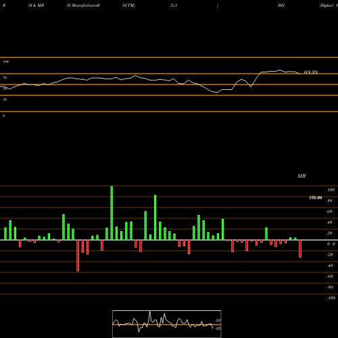Screen dimensions: 338x338
Task: Click the last red bar of MR chart
Action: pos(300,249)
